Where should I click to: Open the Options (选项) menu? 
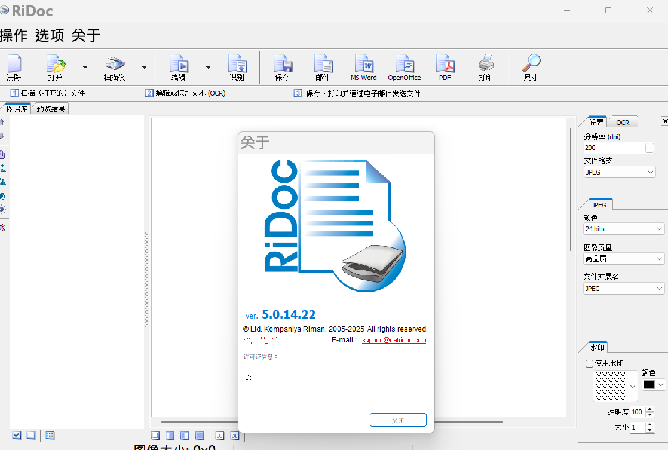tap(50, 36)
